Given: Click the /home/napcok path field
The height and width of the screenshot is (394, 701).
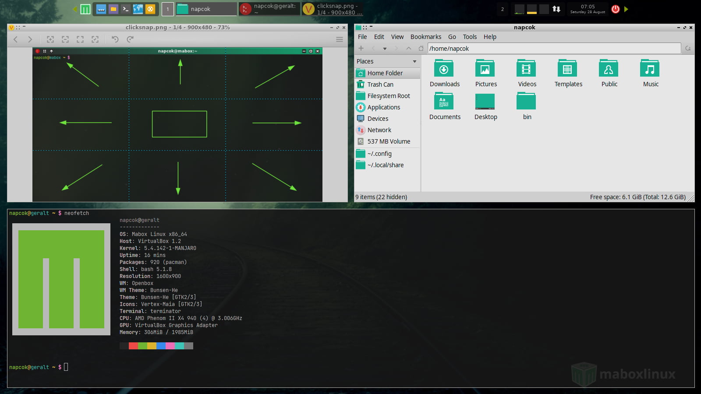Looking at the screenshot, I should coord(554,49).
